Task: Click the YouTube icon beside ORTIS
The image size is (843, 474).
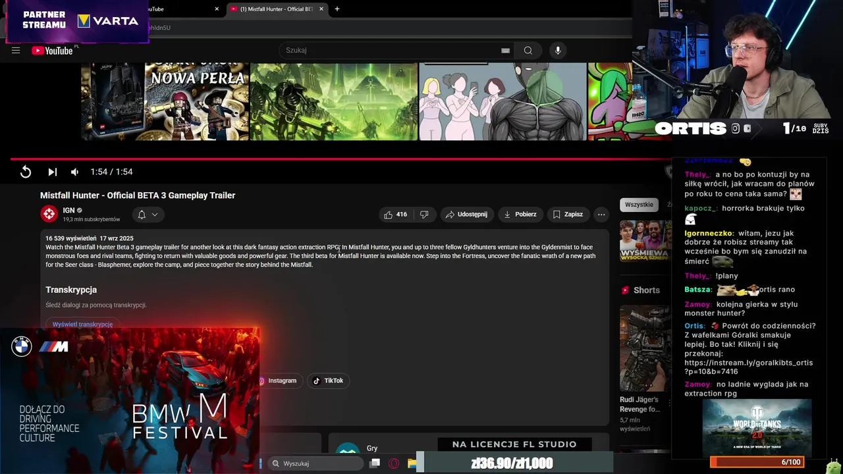Action: [x=747, y=129]
